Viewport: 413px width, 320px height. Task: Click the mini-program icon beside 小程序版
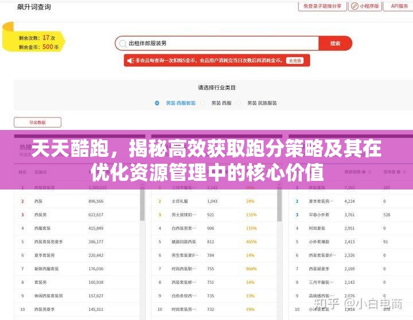click(x=354, y=6)
